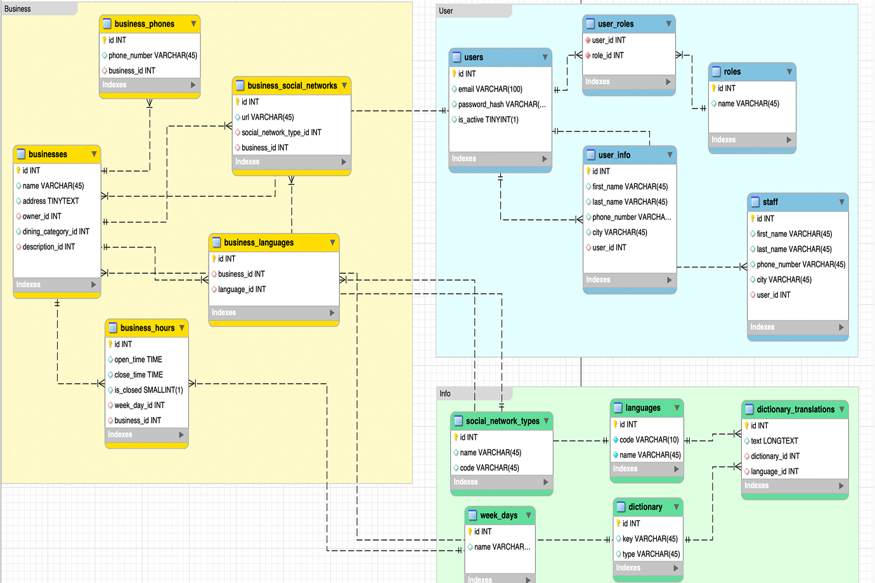Click the business_social_networks table icon

click(x=240, y=86)
